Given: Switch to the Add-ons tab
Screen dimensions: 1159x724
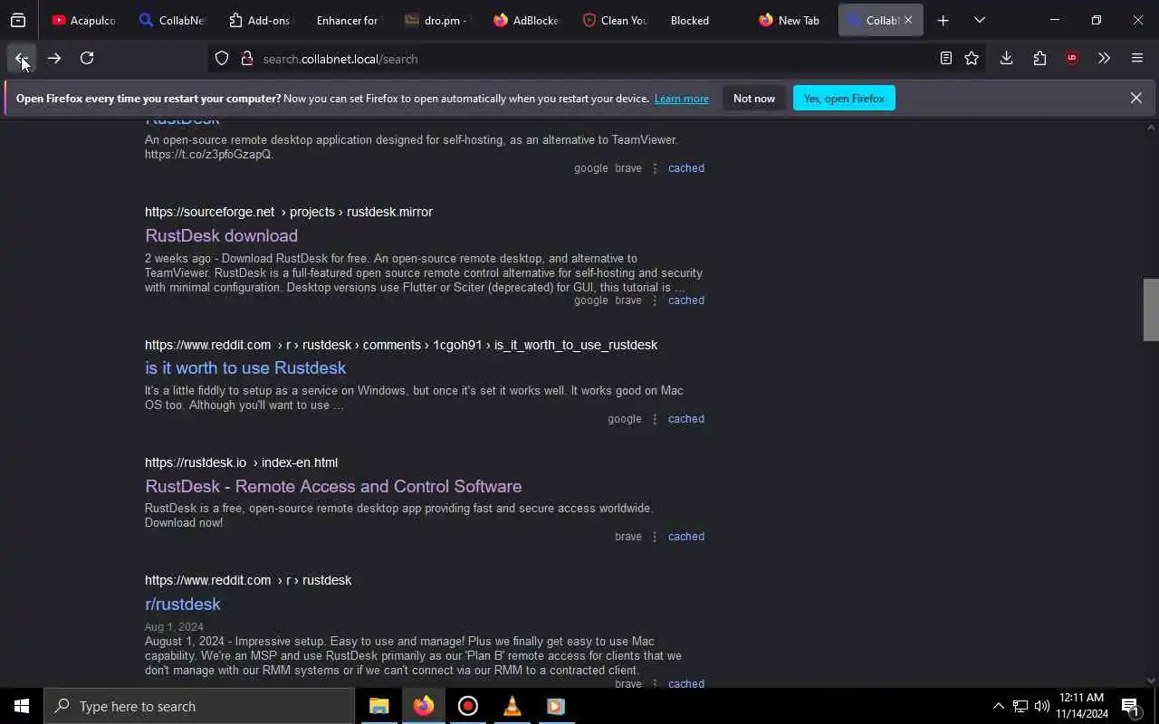Looking at the screenshot, I should point(261,20).
